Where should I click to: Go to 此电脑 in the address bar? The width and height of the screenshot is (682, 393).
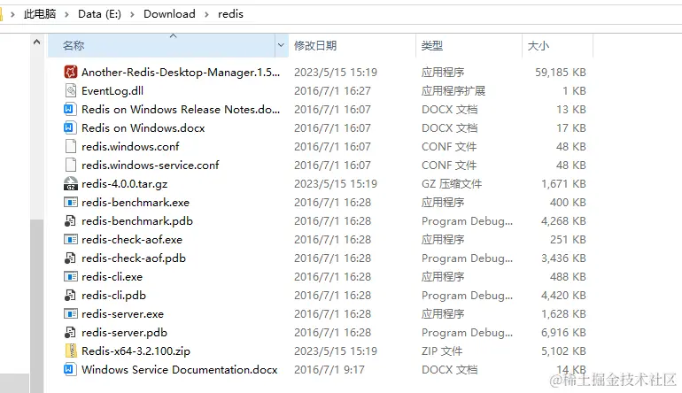[40, 14]
